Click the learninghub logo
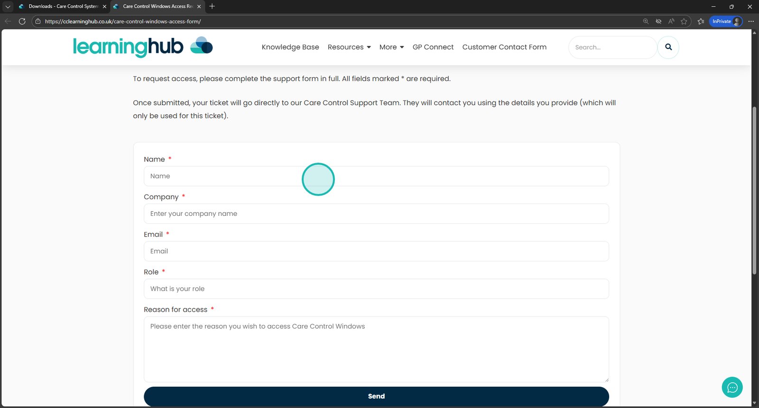 point(143,47)
